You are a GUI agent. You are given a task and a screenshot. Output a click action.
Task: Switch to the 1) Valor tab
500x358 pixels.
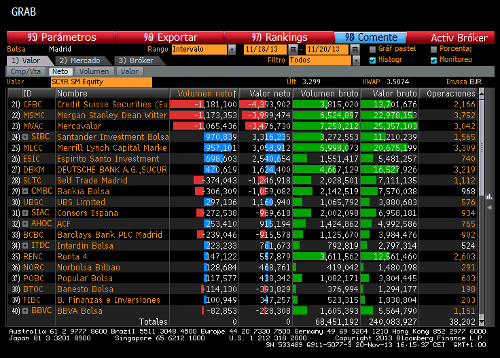coord(29,60)
